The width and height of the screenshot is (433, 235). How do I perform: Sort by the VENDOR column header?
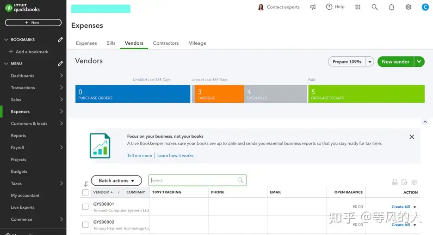tap(103, 192)
